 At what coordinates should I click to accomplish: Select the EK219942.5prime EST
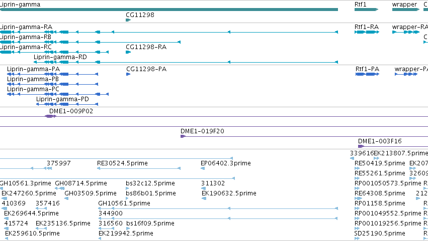coord(100,239)
